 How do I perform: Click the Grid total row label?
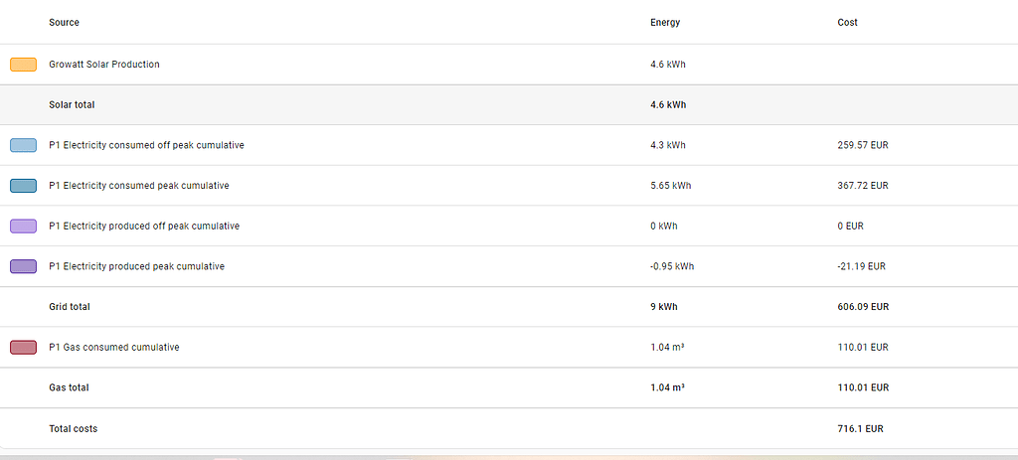[x=70, y=307]
